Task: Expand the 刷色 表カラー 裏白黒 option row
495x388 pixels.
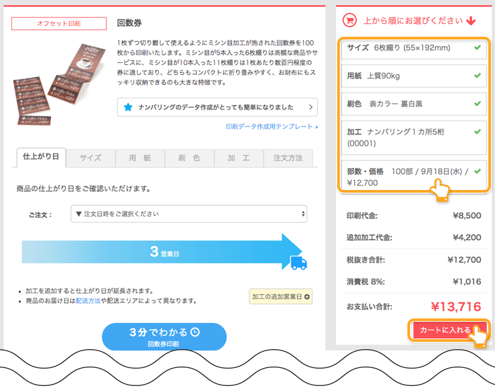Action: click(x=413, y=104)
